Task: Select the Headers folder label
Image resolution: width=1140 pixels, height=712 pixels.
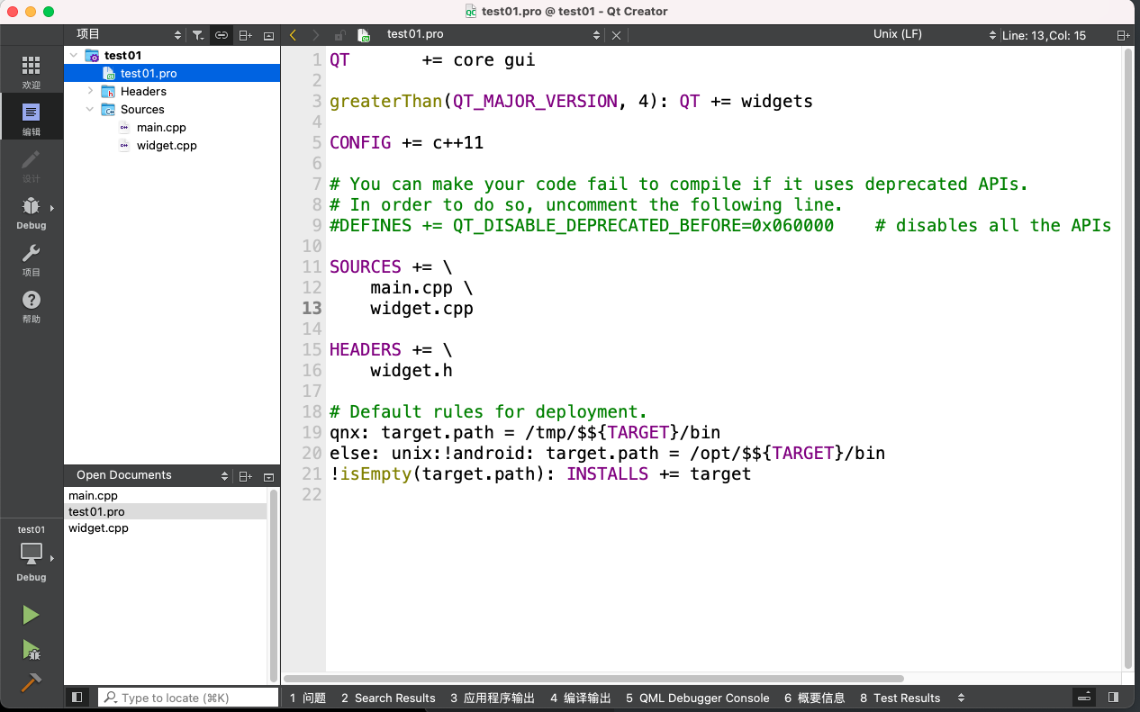Action: coord(143,92)
